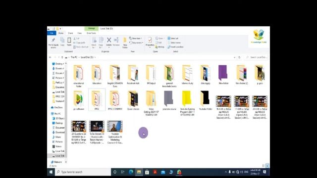Select the Jobs Apply folder
The height and width of the screenshot is (178, 317).
[x=206, y=75]
